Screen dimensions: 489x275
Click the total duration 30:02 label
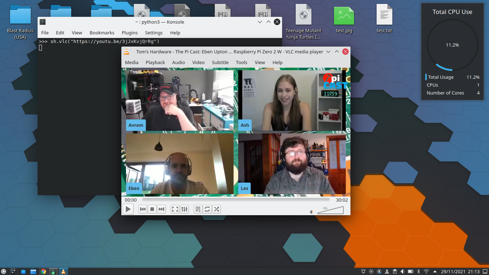point(342,200)
